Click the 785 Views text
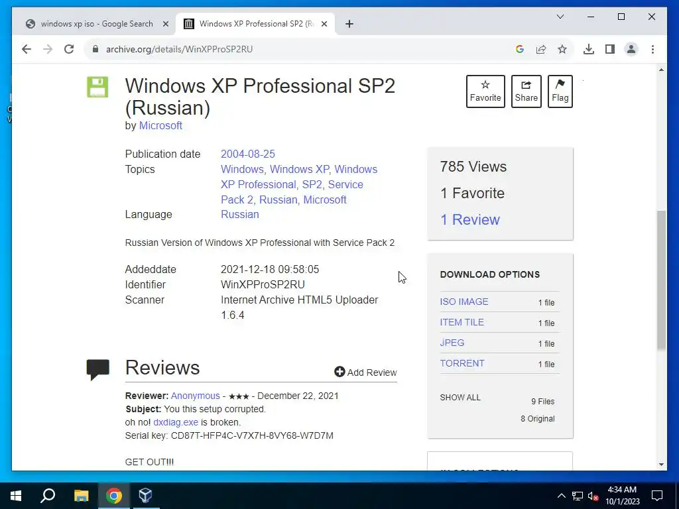Image resolution: width=679 pixels, height=509 pixels. [x=473, y=166]
